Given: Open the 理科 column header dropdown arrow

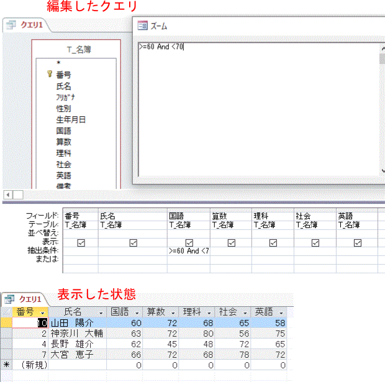Looking at the screenshot, I should [209, 313].
